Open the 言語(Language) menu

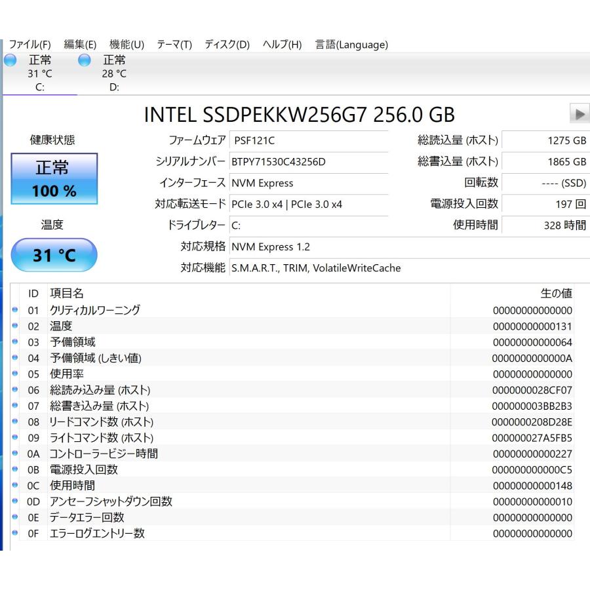[351, 45]
